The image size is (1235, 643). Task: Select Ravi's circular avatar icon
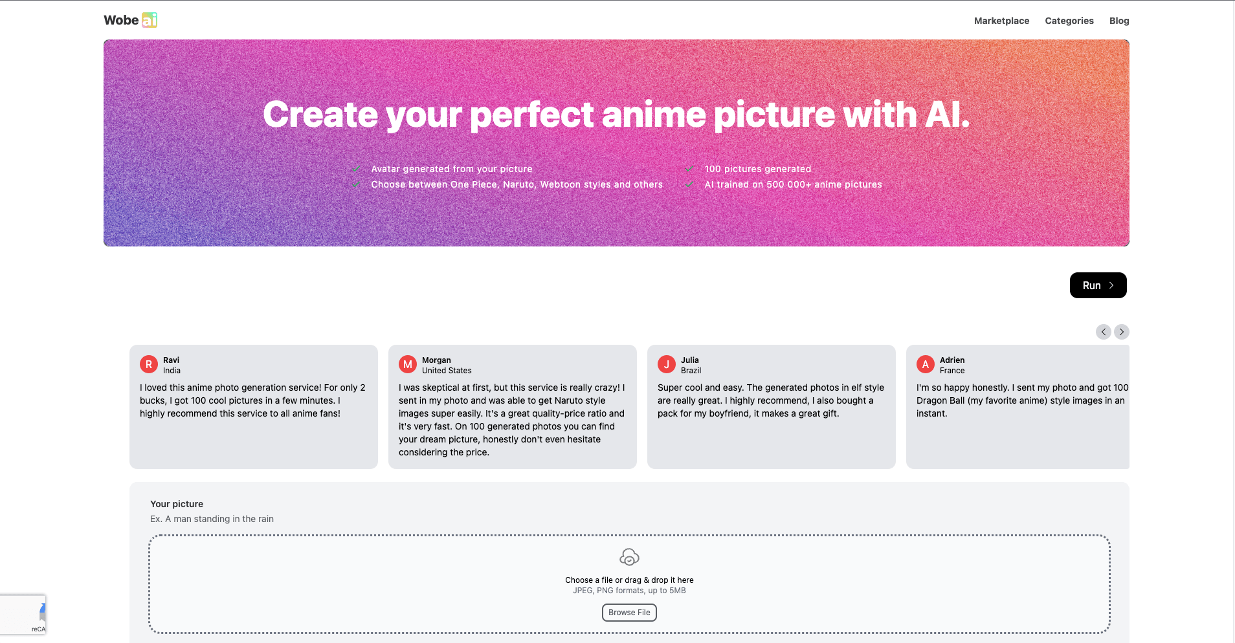pos(148,364)
